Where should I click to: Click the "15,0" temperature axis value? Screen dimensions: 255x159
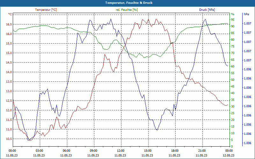[x=9, y=53]
